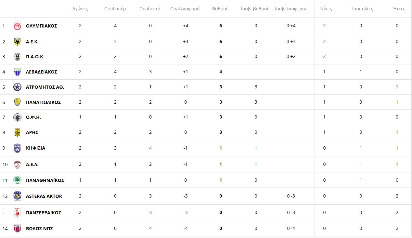Image resolution: width=412 pixels, height=238 pixels.
Task: Open the ΑΡΗΣ team name link
Action: [x=32, y=132]
